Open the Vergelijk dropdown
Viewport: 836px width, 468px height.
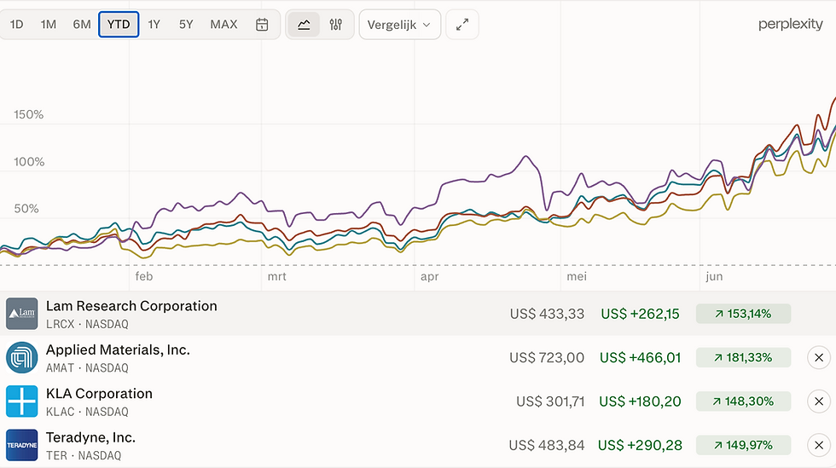pos(400,25)
